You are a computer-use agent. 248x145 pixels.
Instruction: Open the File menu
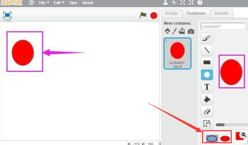click(x=44, y=3)
